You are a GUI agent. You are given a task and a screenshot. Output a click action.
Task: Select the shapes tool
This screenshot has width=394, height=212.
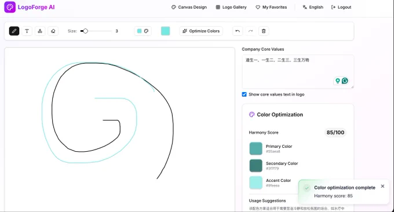(40, 31)
